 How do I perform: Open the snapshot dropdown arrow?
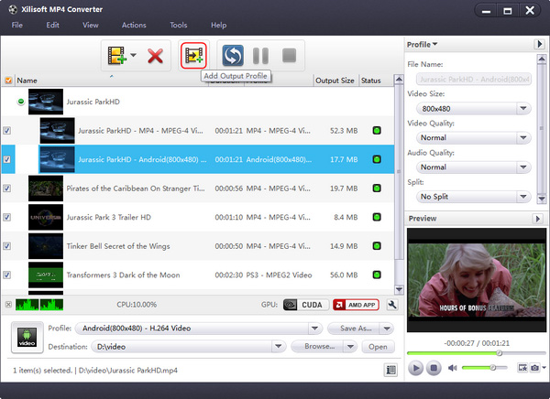click(544, 368)
